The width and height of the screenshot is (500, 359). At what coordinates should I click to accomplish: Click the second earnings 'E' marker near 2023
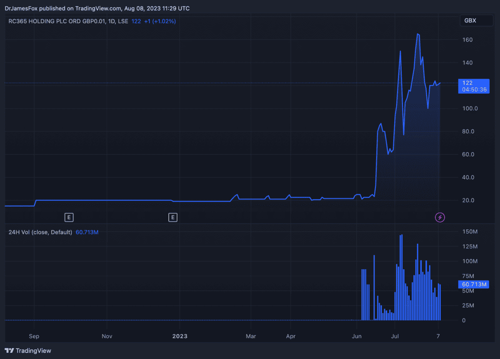[x=172, y=217]
